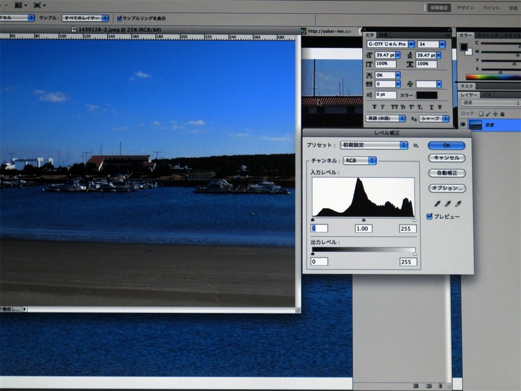The width and height of the screenshot is (521, 391).
Task: Click the new layer icon at the panel bottom
Action: (428, 386)
